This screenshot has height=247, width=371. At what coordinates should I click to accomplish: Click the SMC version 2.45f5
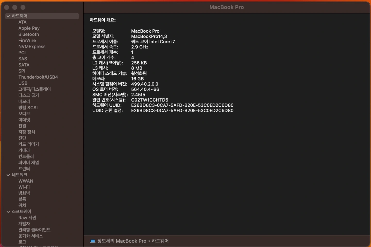138,95
